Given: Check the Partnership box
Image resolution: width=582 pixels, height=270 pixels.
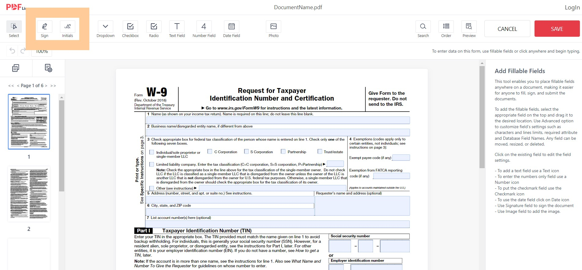Looking at the screenshot, I should coord(283,151).
